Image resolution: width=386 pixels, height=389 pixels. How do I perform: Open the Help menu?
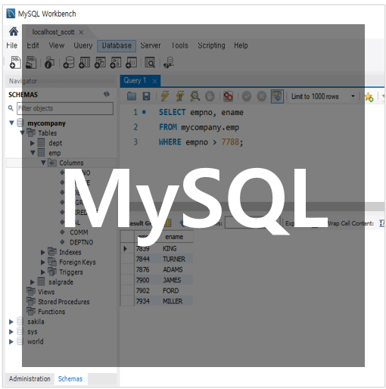point(241,45)
